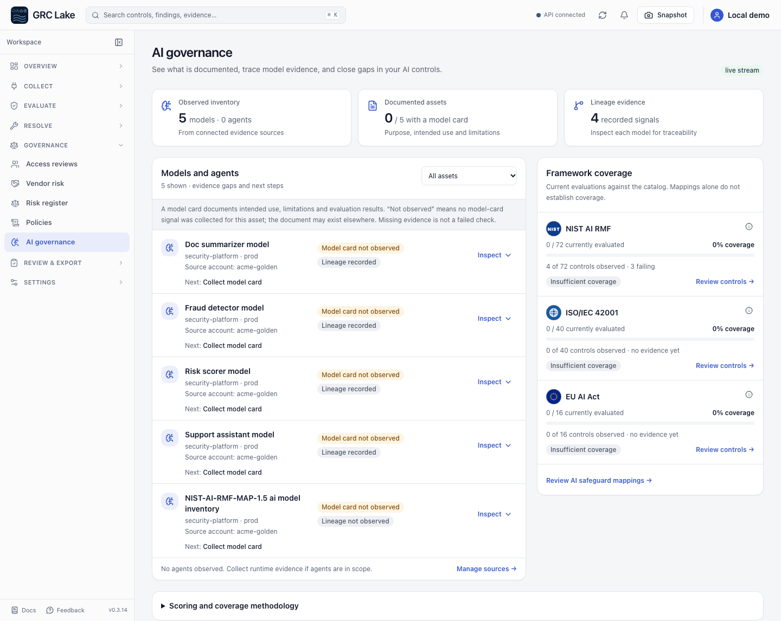781x621 pixels.
Task: Click the API connected status indicator
Action: 561,15
